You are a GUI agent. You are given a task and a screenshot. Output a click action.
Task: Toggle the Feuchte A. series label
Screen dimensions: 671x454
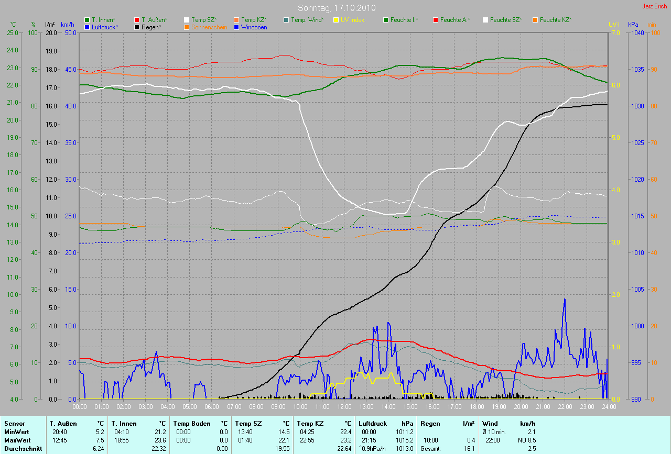pyautogui.click(x=455, y=20)
